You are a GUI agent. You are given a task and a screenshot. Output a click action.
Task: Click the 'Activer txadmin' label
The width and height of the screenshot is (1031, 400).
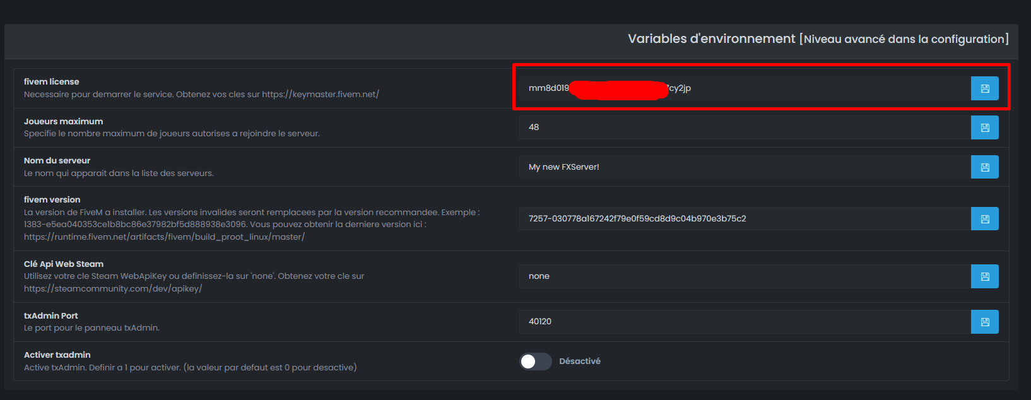[x=57, y=355]
